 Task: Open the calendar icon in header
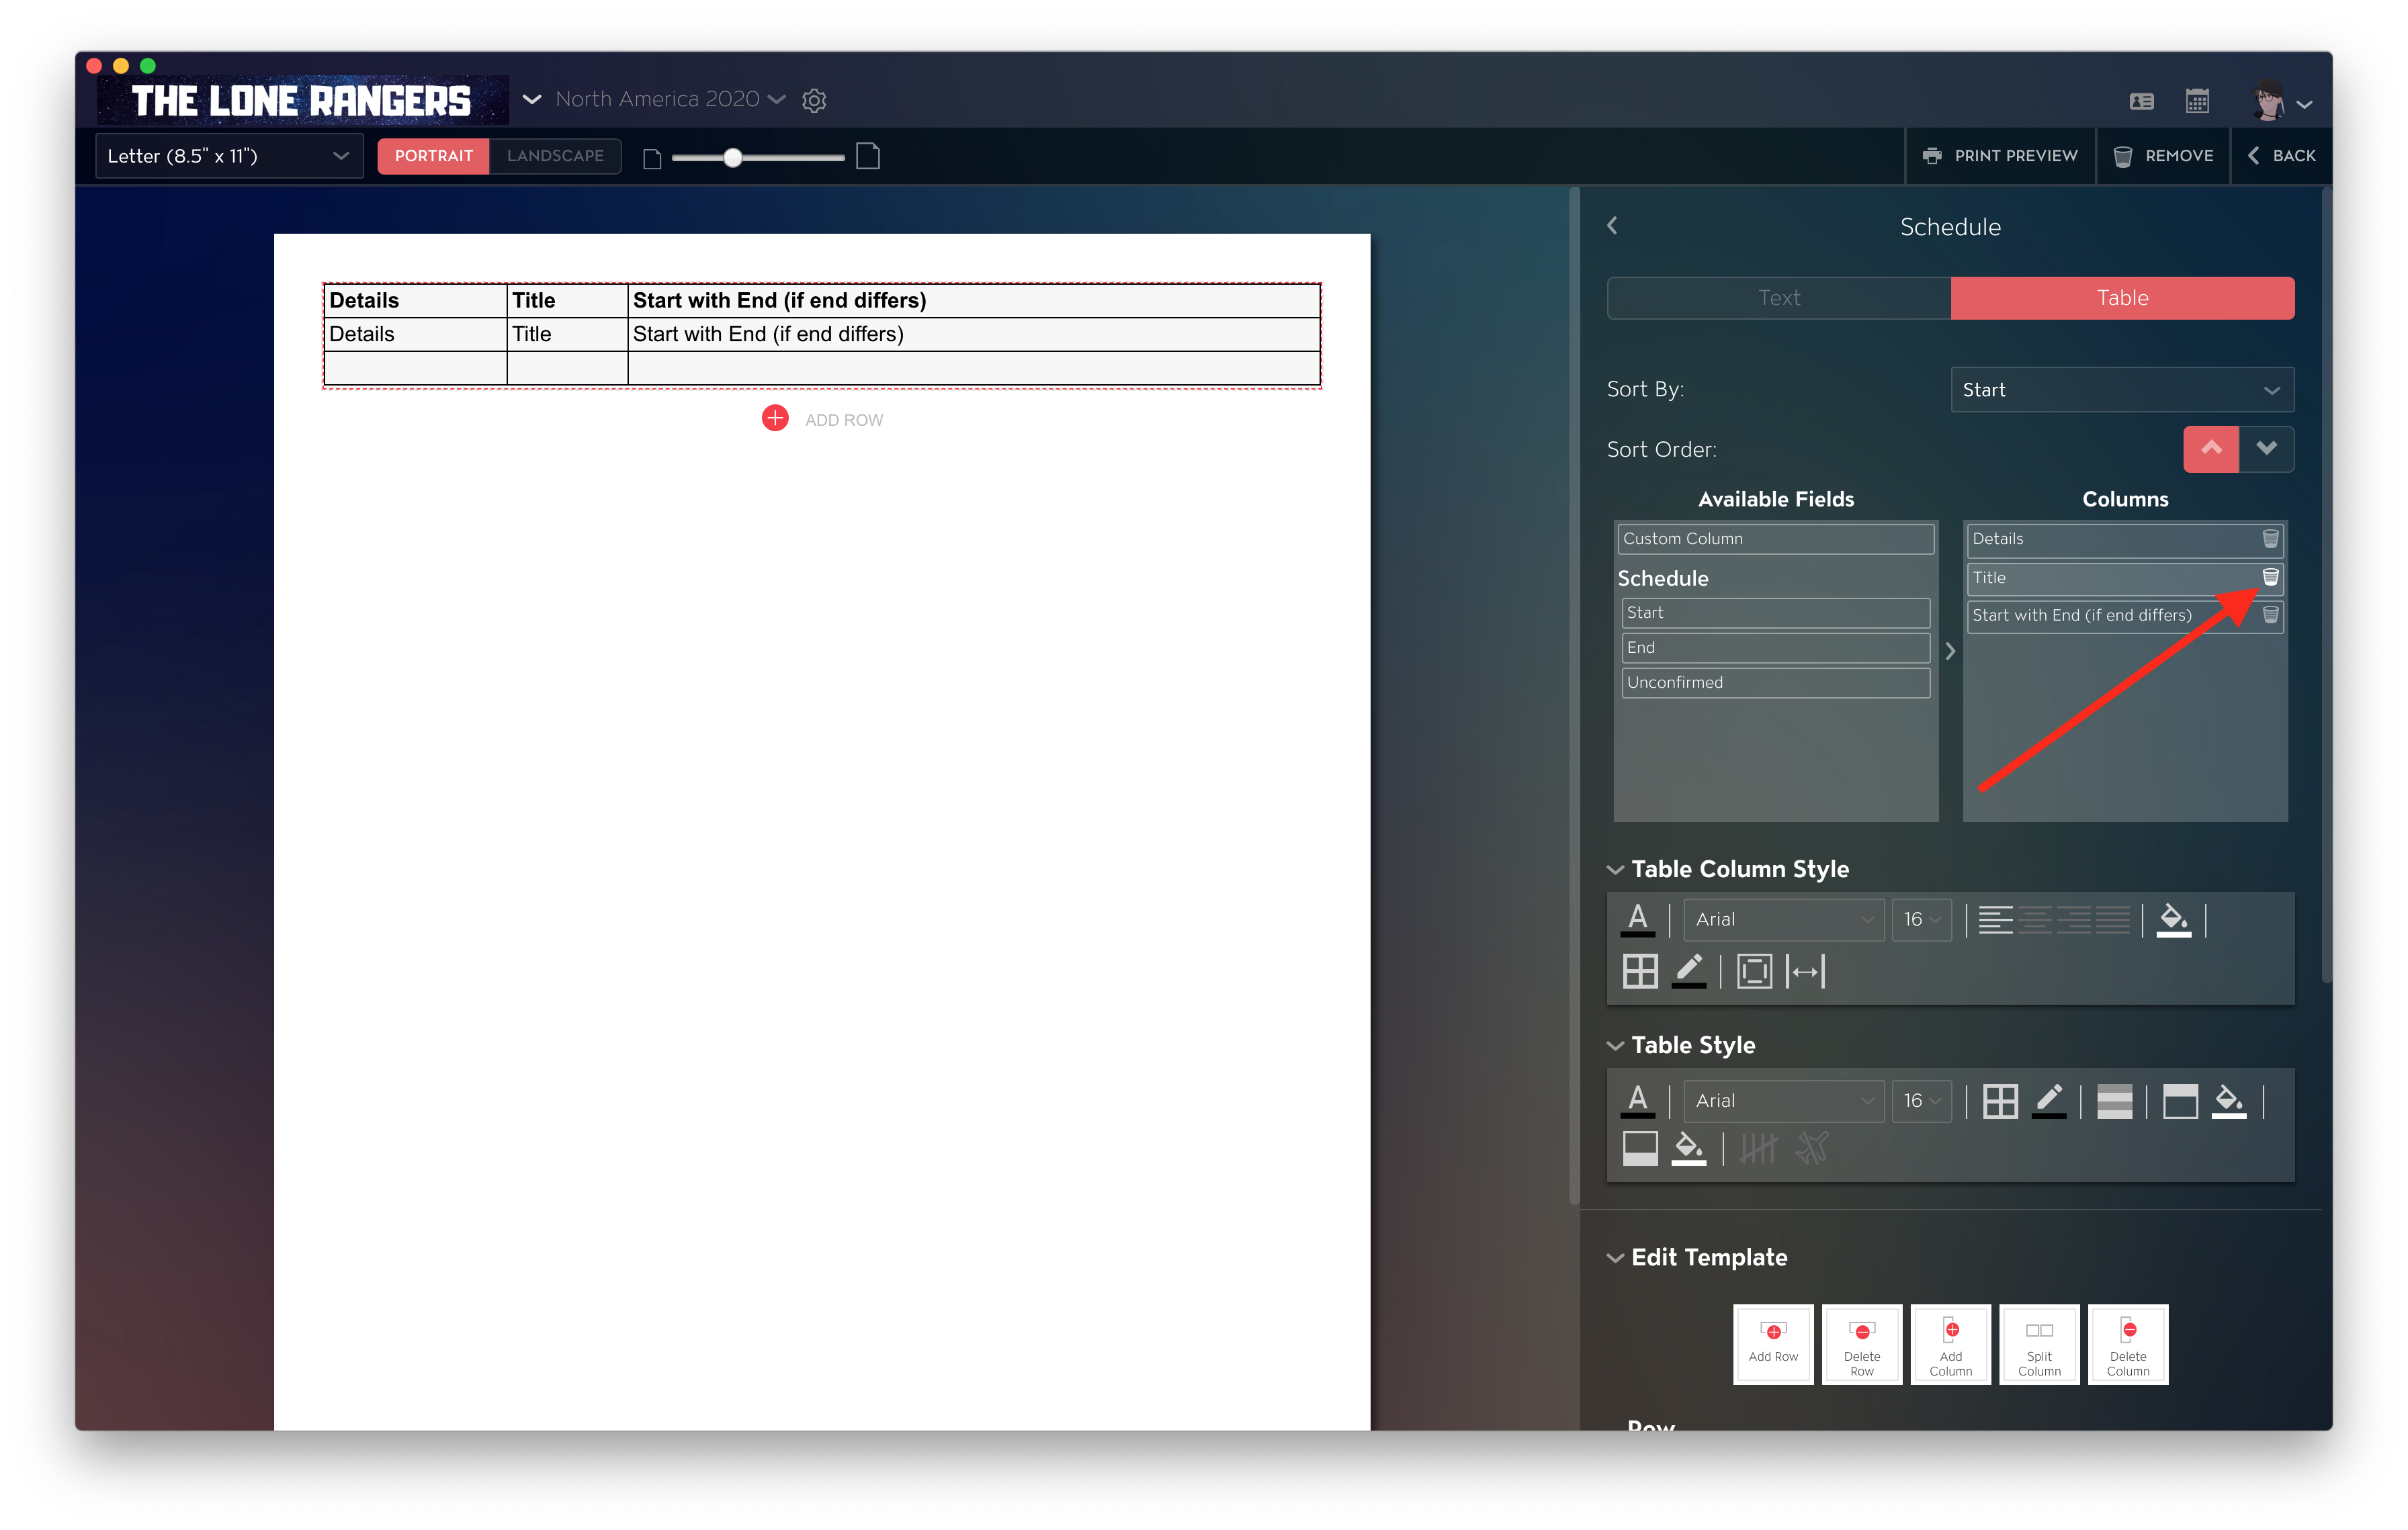point(2197,101)
